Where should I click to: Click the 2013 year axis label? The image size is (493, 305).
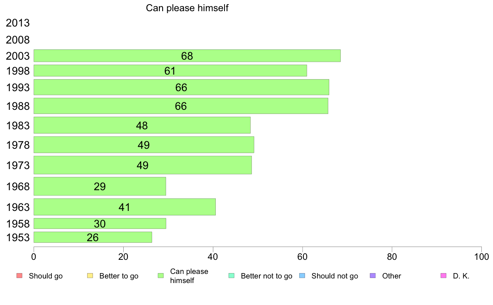[17, 23]
